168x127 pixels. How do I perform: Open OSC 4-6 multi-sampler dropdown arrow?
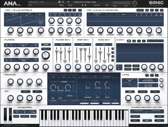click(162, 10)
